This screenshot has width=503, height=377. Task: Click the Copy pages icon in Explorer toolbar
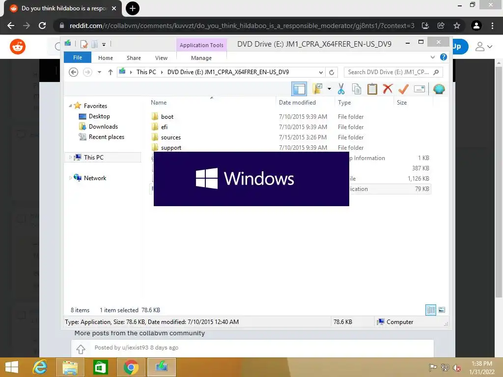tap(357, 89)
